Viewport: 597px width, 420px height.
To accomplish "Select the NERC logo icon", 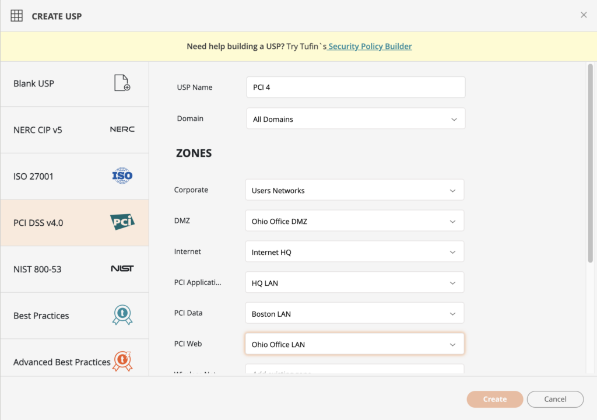I will pos(122,129).
